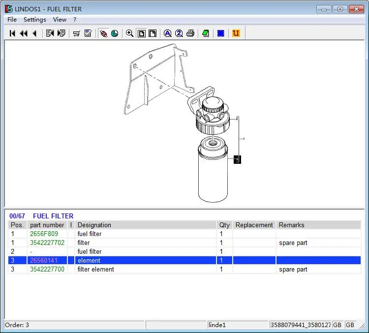Click the green book toolbar icon

tap(206, 33)
